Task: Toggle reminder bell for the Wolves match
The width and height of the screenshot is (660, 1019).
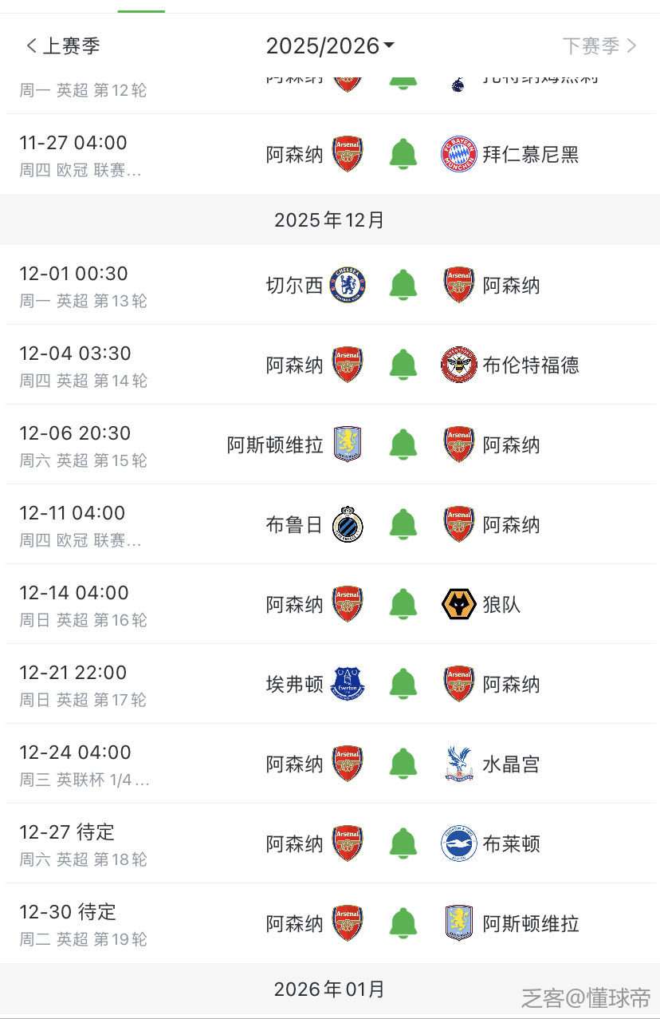Action: 403,604
